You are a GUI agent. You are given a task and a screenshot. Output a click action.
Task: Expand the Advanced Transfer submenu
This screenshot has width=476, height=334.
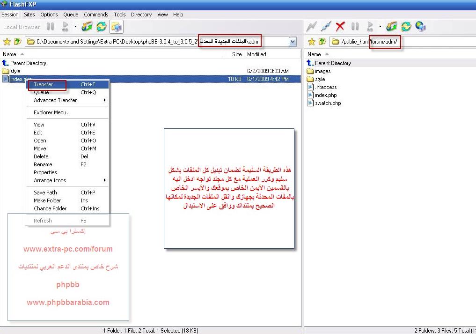click(68, 100)
